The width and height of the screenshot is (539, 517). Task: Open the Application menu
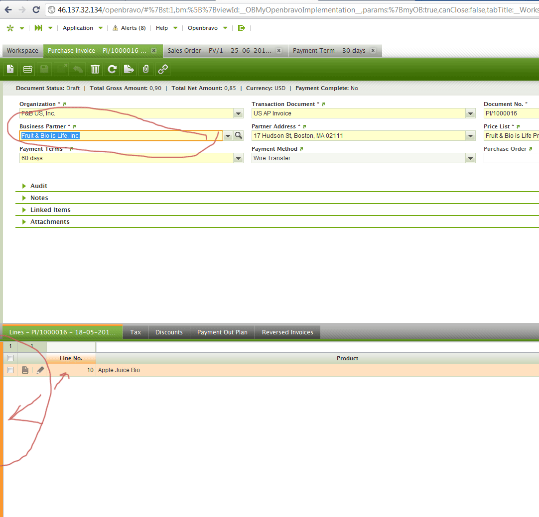point(83,28)
